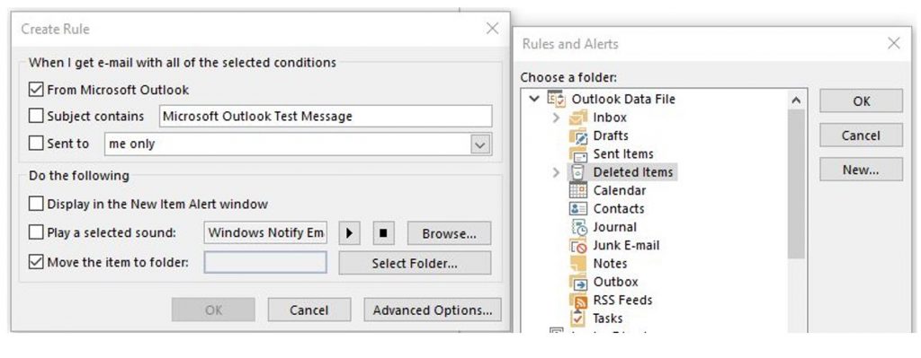Uncheck From Microsoft Outlook condition

(x=36, y=90)
